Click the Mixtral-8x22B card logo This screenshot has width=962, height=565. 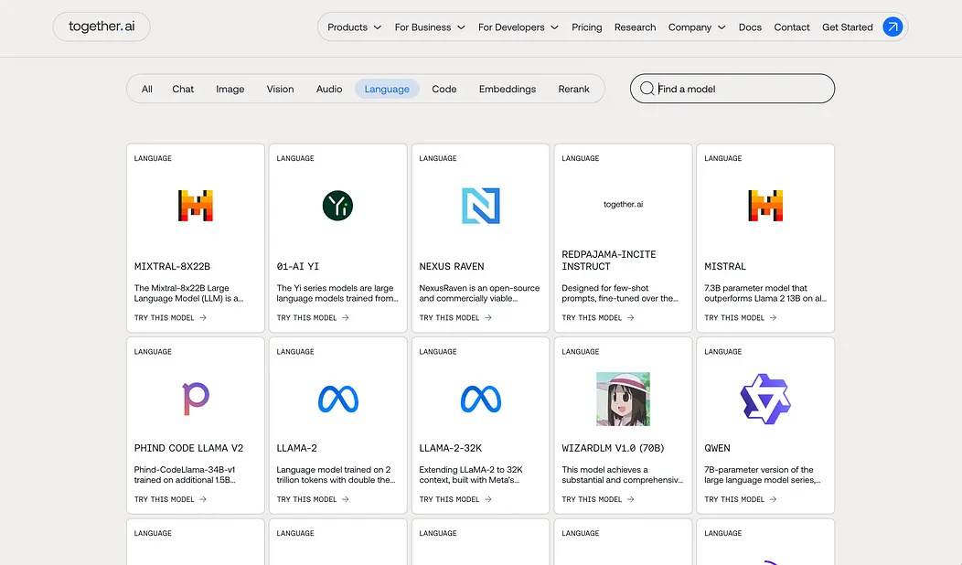(x=195, y=206)
